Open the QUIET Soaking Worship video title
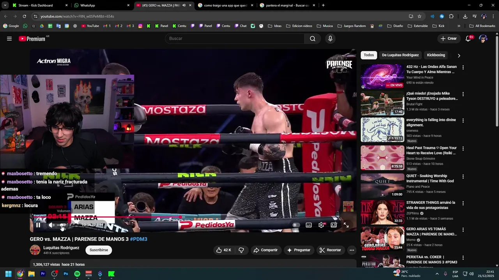Screen dimensions: 499x280 pyautogui.click(x=430, y=178)
